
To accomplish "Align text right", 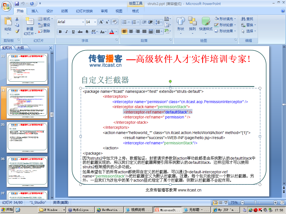I will point(138,31).
